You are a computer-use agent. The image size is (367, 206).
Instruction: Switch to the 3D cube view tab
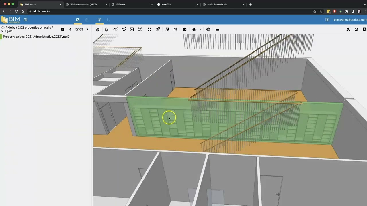tap(99, 20)
